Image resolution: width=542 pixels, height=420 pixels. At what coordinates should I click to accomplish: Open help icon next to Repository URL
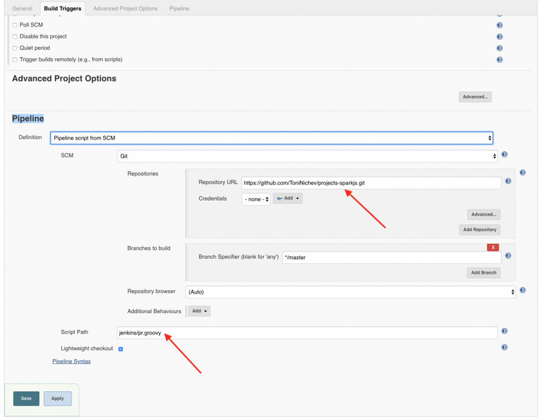(508, 181)
